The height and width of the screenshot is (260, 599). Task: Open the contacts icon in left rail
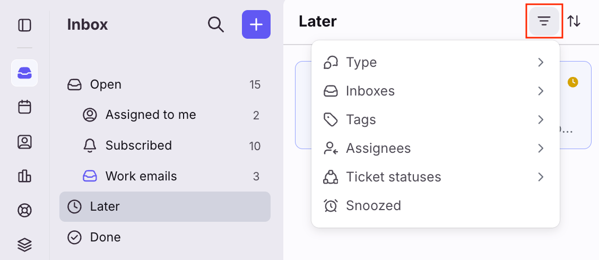(x=24, y=142)
